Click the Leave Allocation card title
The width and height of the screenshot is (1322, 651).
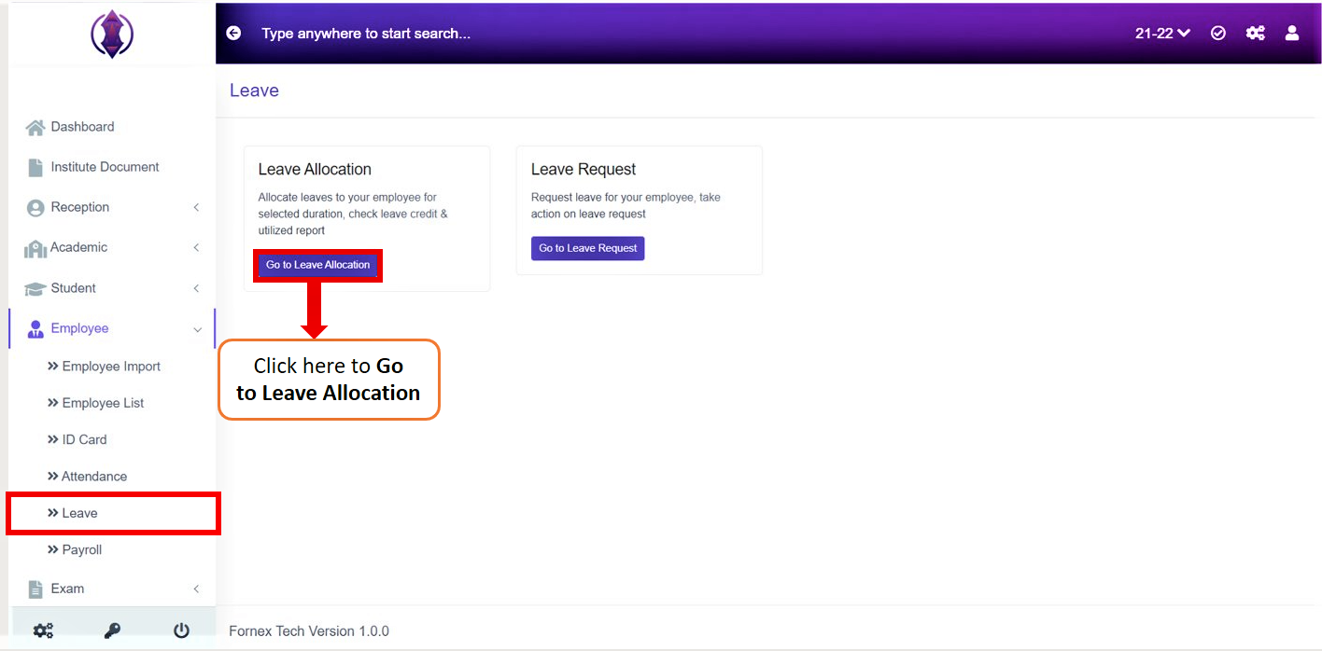coord(315,169)
